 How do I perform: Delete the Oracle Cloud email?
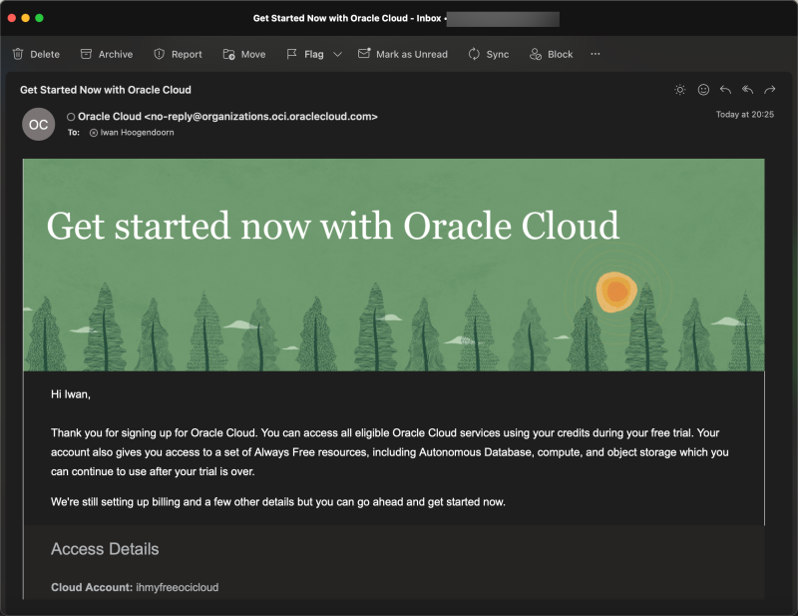[37, 54]
